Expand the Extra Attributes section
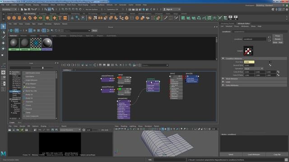The image size is (289, 162). pyautogui.click(x=223, y=85)
